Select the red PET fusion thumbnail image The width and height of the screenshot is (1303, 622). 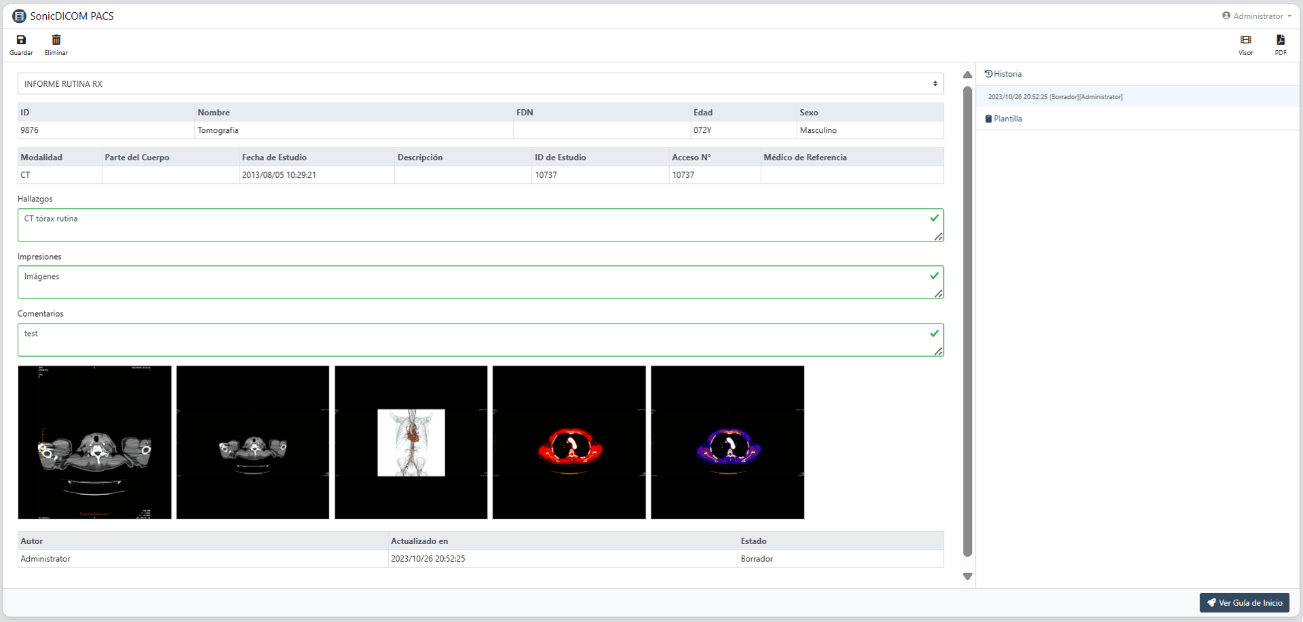[x=569, y=443]
